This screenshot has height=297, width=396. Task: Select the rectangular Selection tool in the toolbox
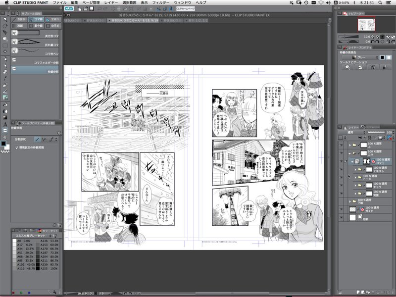pos(5,46)
